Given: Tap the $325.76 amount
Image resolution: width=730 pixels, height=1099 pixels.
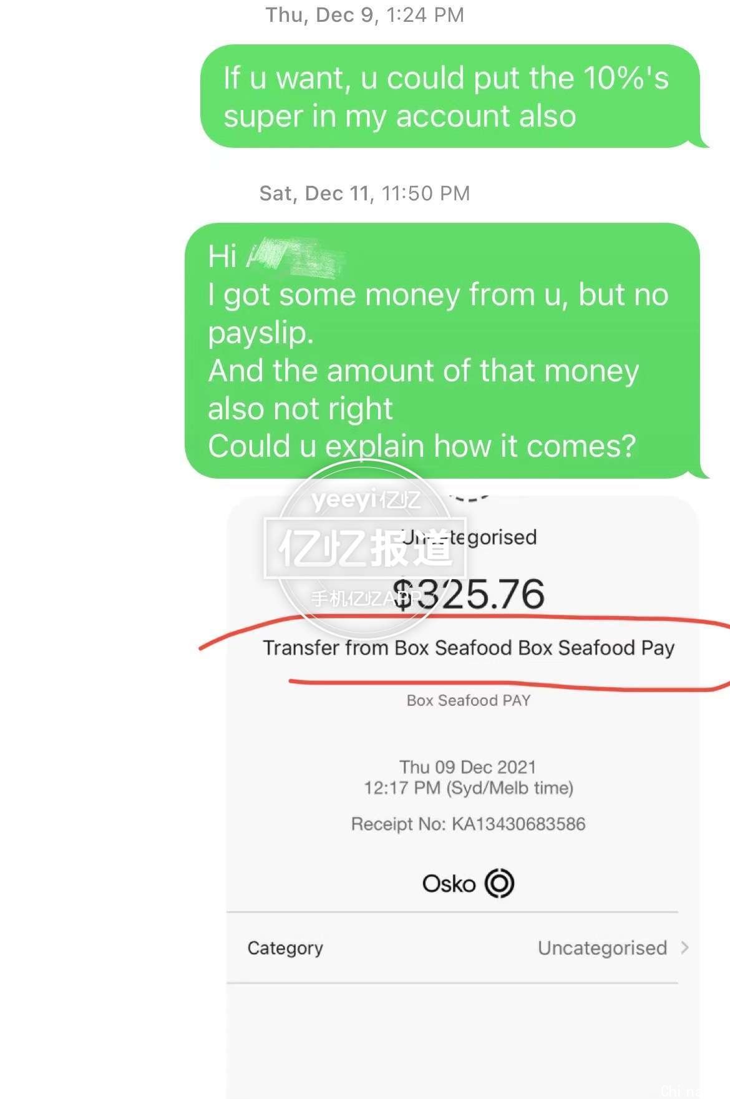Looking at the screenshot, I should click(470, 593).
